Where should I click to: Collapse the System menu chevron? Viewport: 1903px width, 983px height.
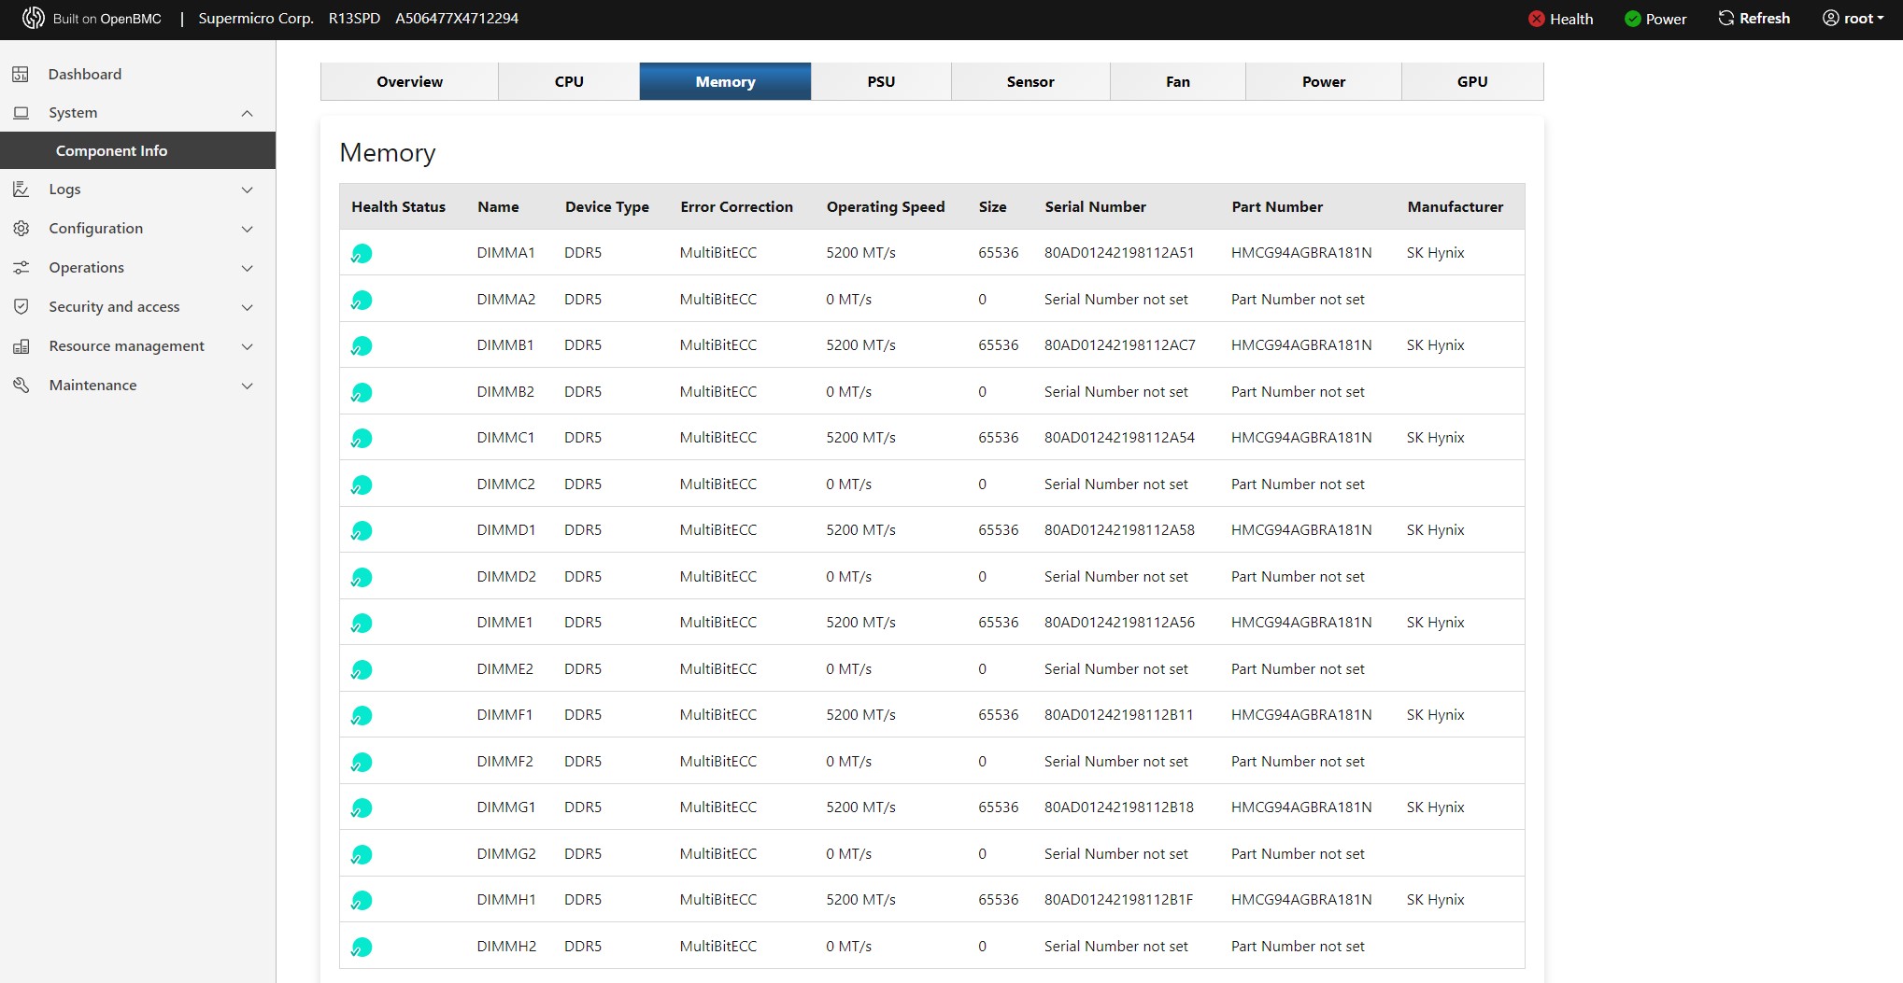pos(247,114)
